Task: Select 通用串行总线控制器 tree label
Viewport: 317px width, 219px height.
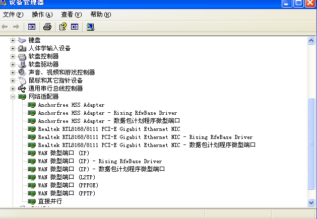Action: (55, 89)
